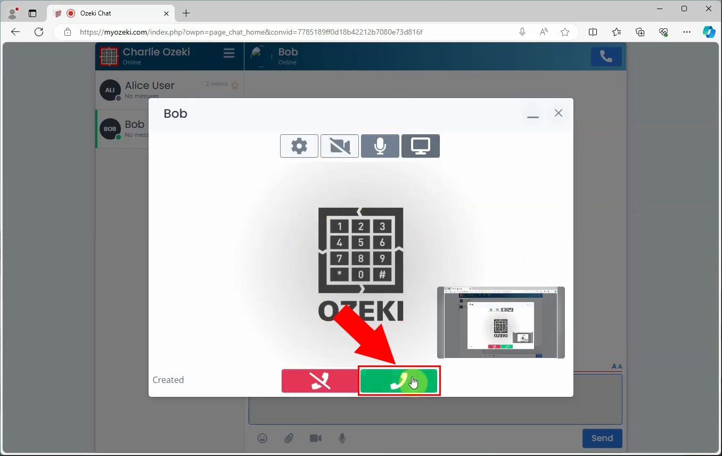
Task: Click the browser profile icon
Action: tap(13, 13)
